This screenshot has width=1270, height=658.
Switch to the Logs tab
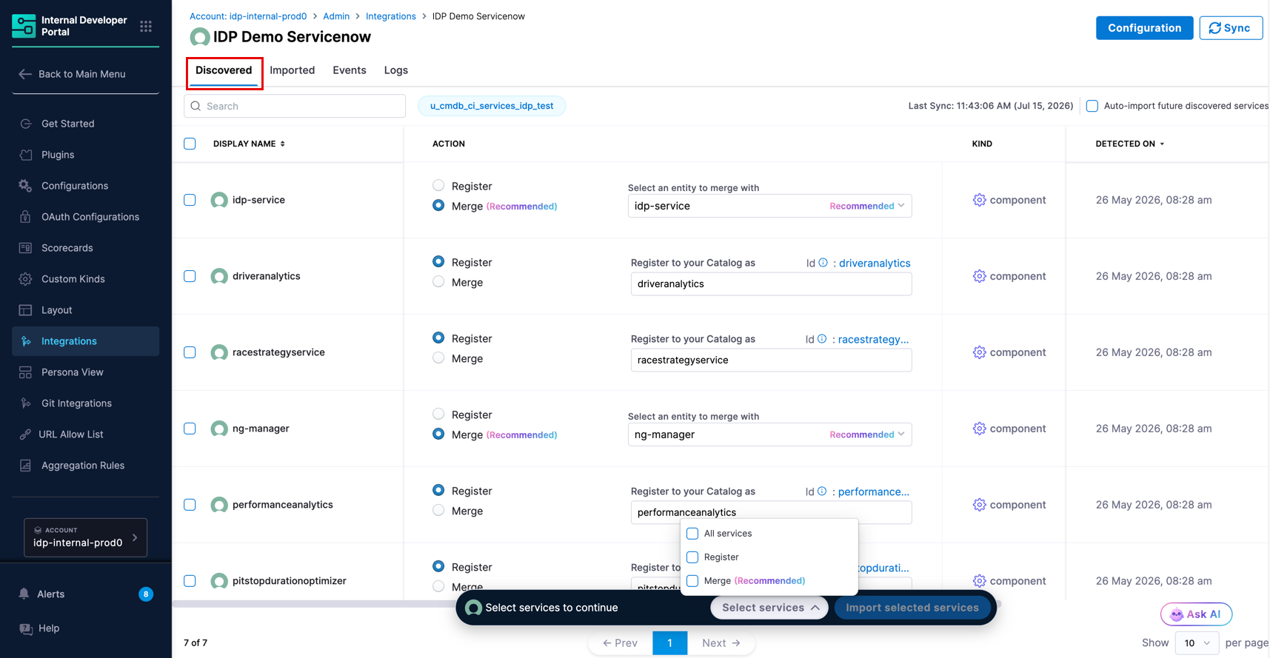(396, 70)
